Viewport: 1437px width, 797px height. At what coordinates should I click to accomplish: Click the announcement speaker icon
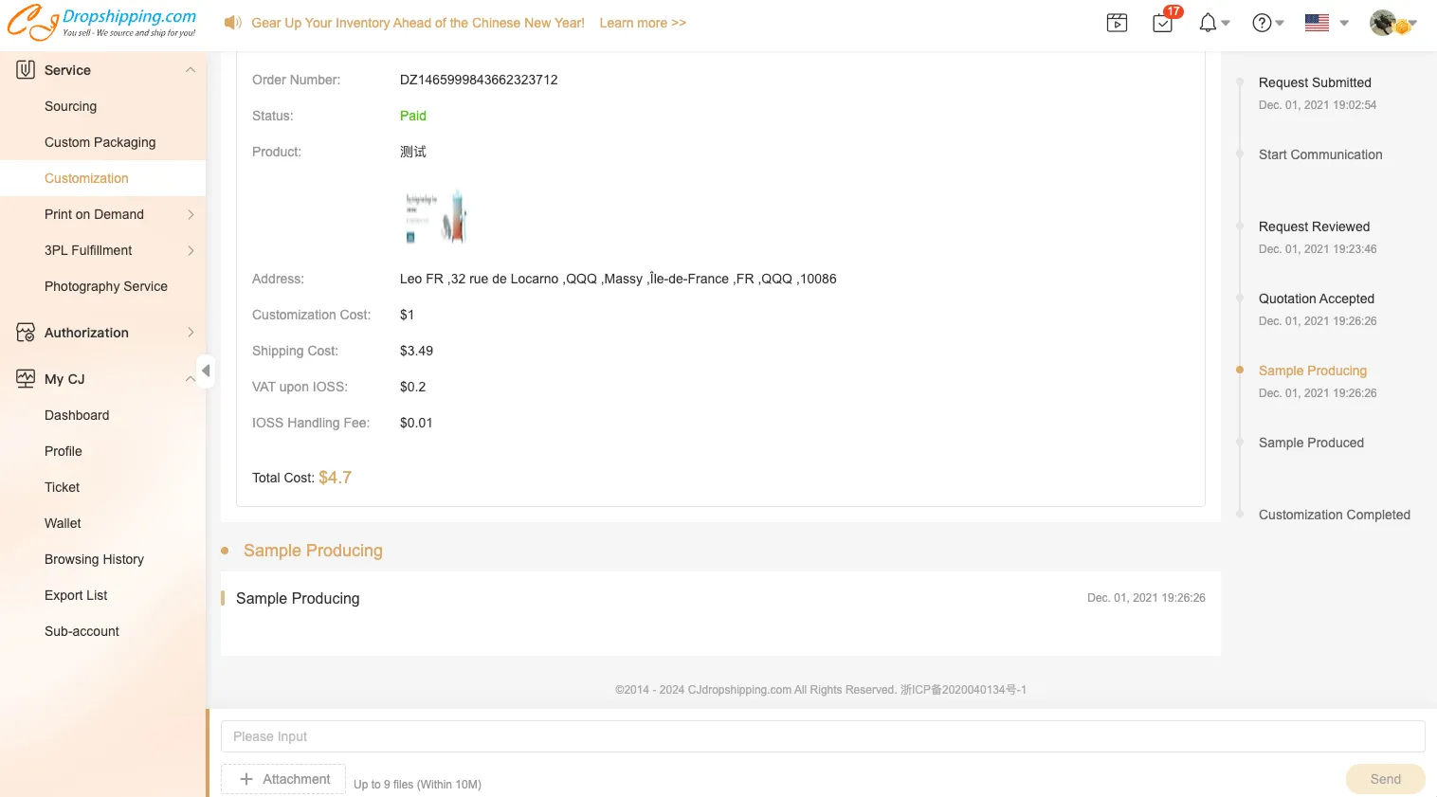[232, 23]
